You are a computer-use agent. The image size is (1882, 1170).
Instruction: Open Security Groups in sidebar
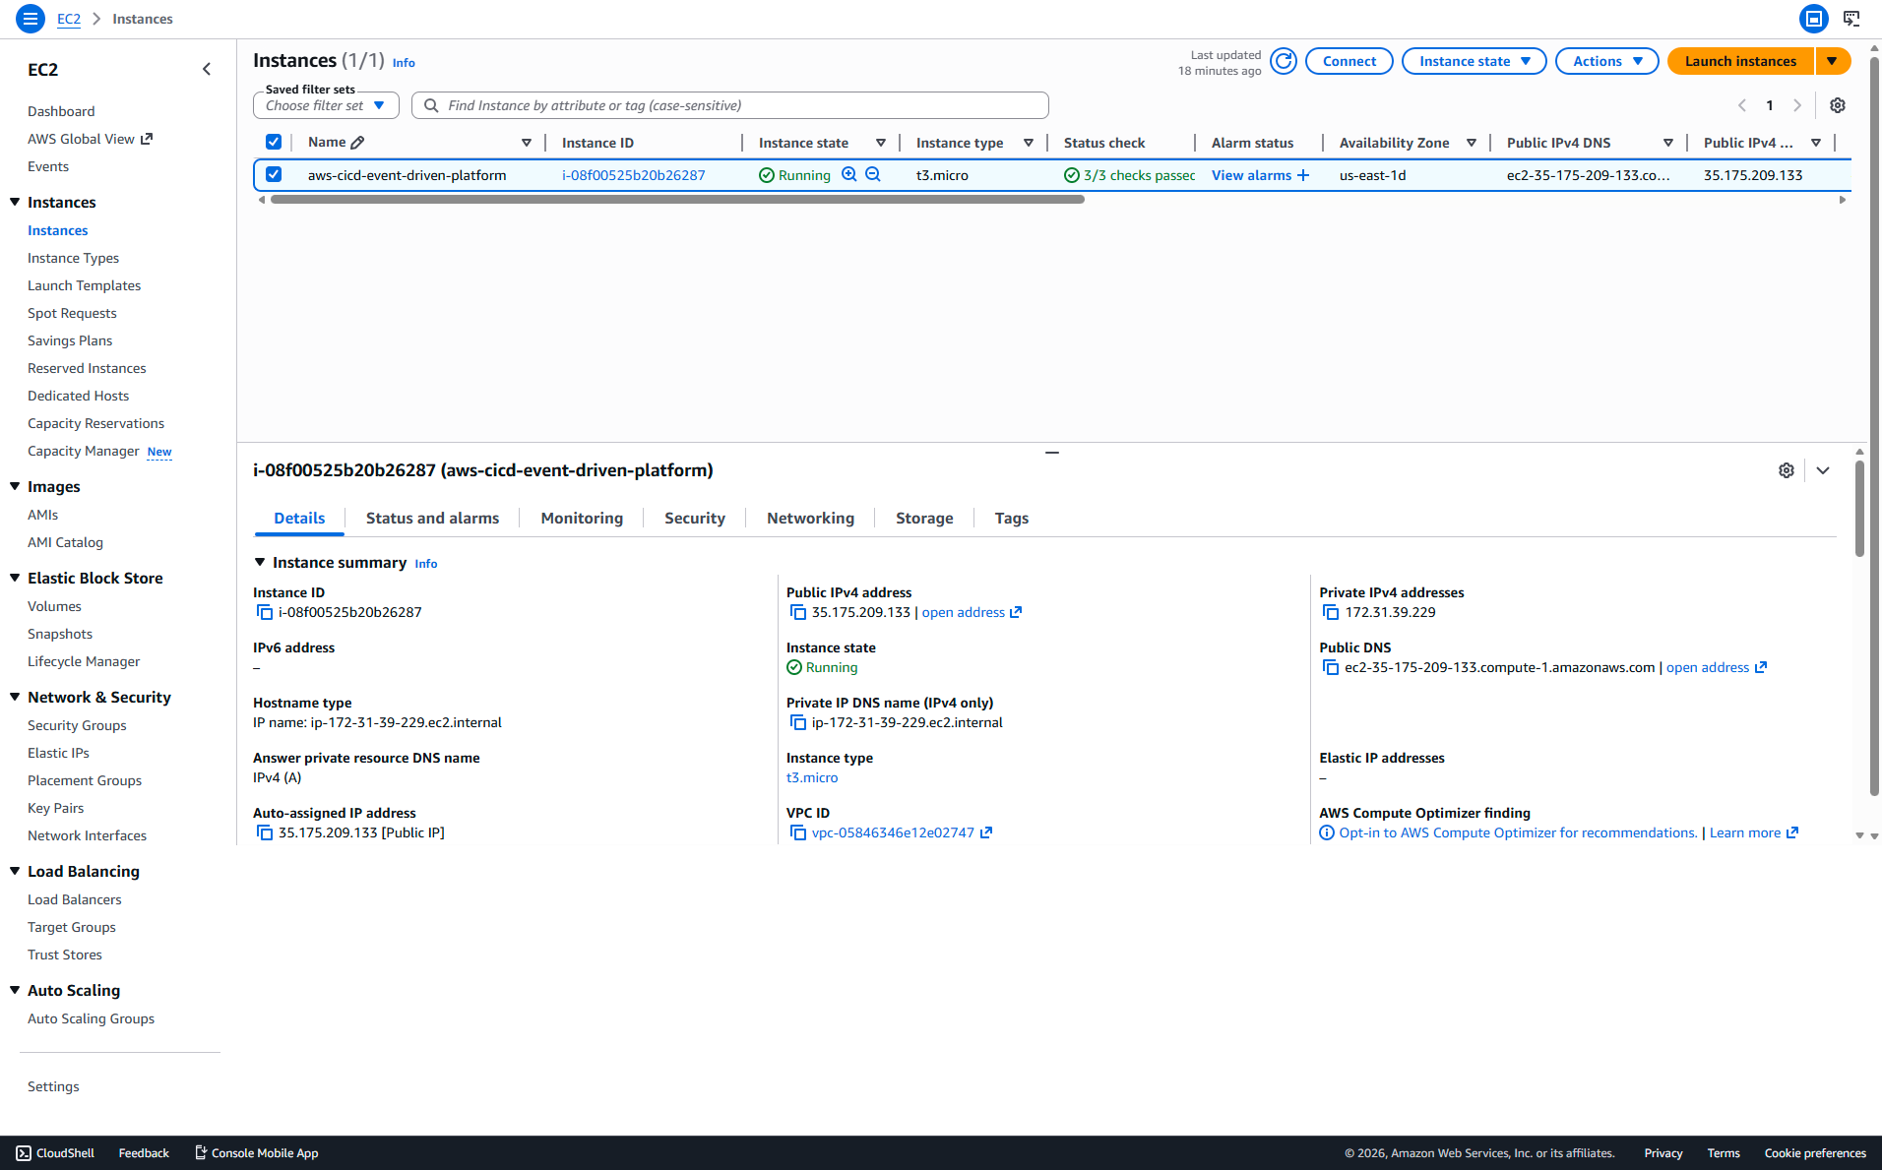point(77,725)
